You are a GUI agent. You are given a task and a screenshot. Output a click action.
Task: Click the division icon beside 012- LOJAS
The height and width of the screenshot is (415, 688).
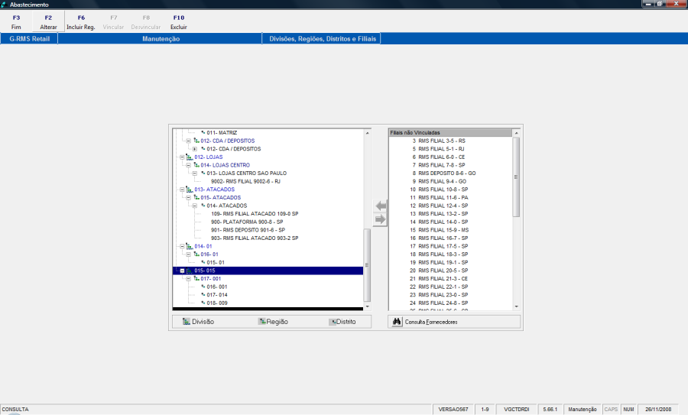(189, 157)
